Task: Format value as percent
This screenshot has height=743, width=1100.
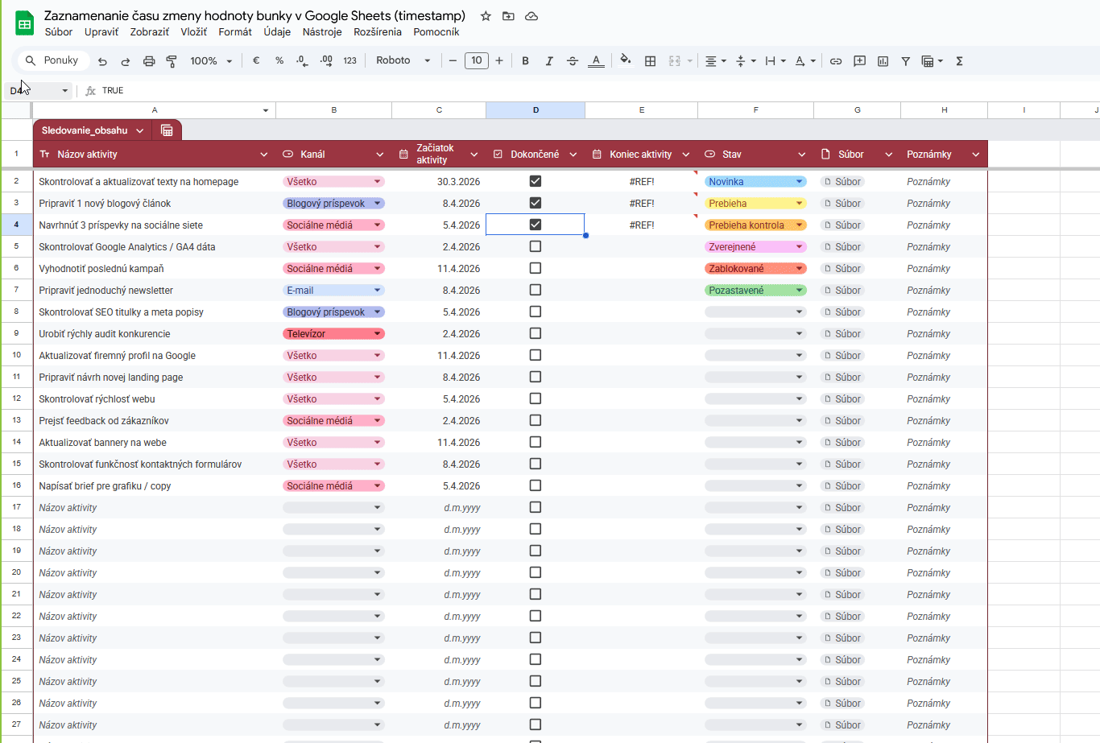Action: point(278,60)
